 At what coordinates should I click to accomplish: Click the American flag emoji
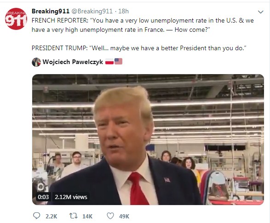[x=118, y=61]
